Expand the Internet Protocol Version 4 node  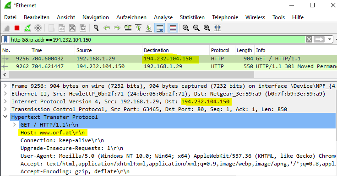tap(5, 101)
